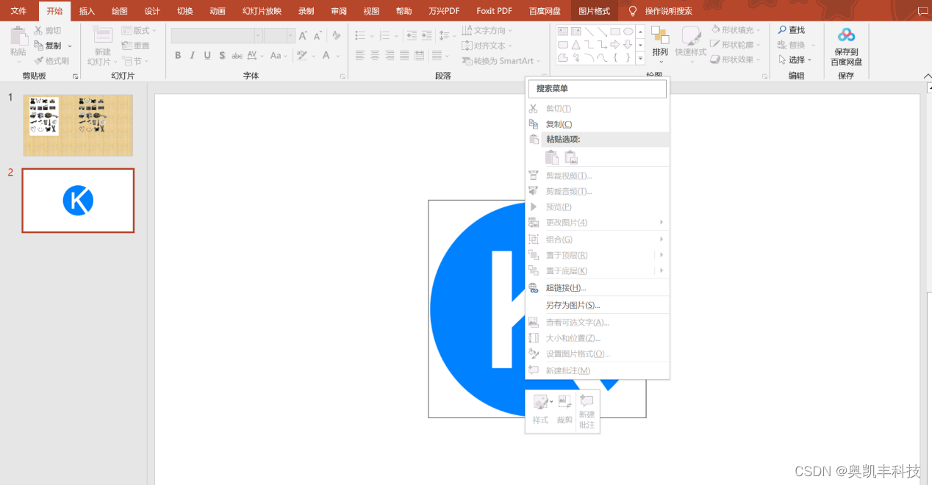The width and height of the screenshot is (932, 485).
Task: Click the lightbulb Tell Me icon
Action: 632,11
